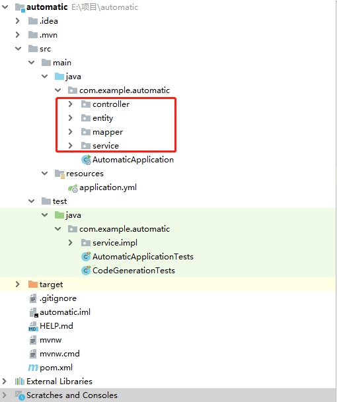
Task: Select the External Libraries row
Action: click(x=168, y=382)
